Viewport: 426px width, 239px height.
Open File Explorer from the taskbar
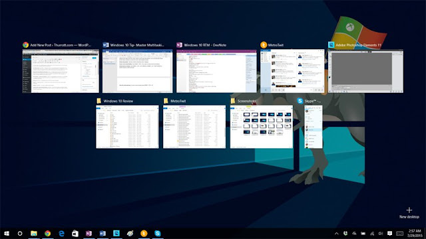tap(34, 233)
